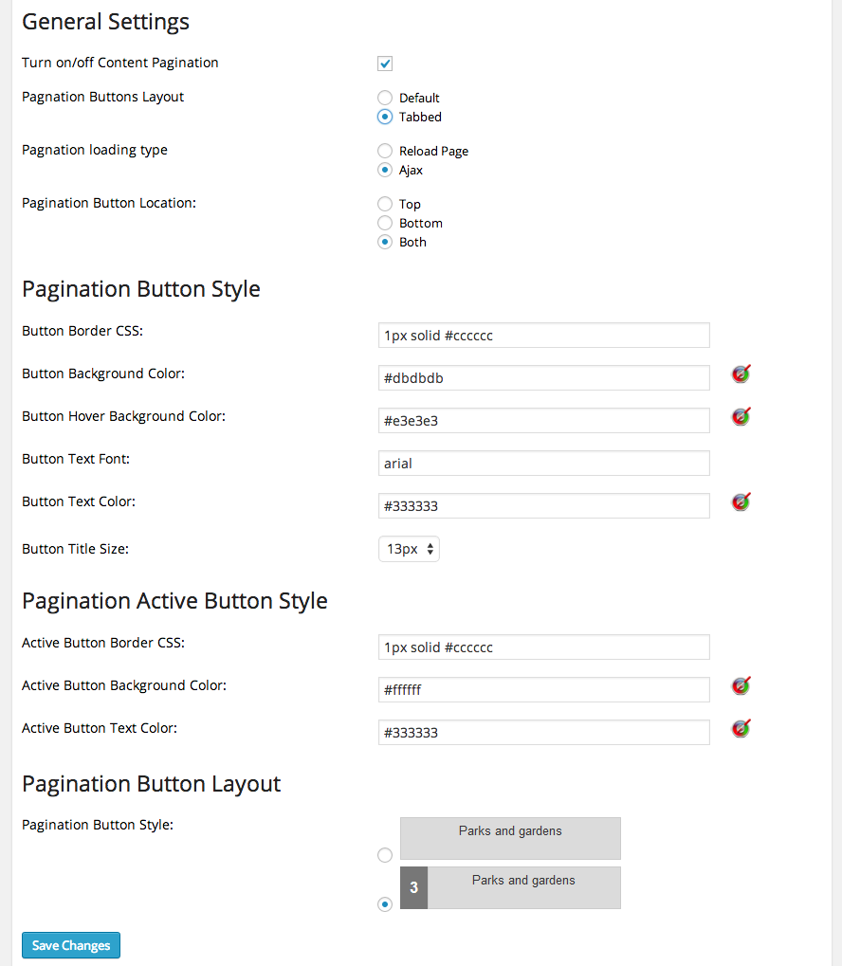
Task: Select Default pagination buttons layout
Action: [385, 98]
